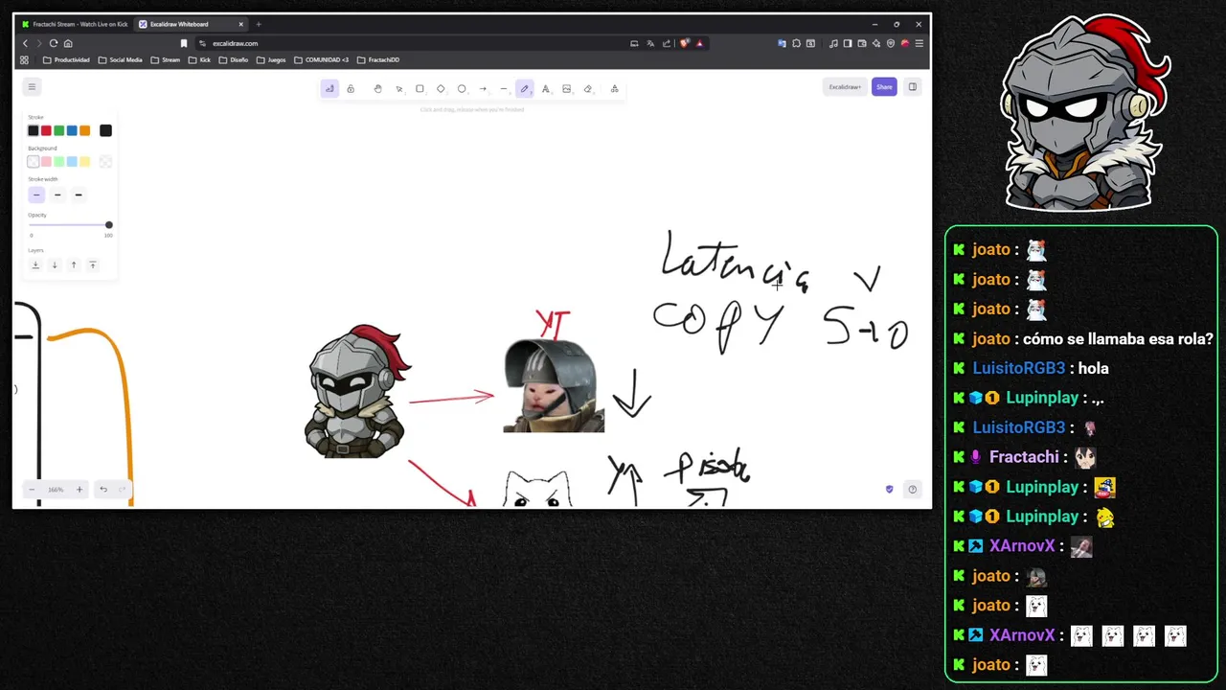Open the browser extensions puzzle icon
1226x690 pixels.
[x=796, y=43]
